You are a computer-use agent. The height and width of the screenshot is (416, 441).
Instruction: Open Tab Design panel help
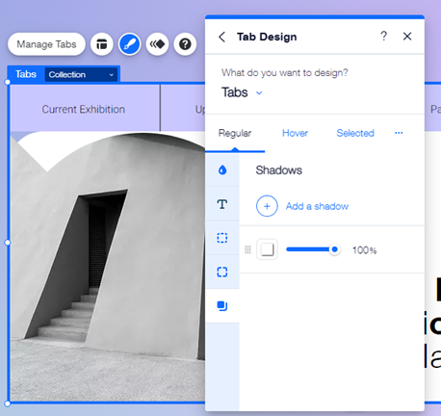pos(383,36)
